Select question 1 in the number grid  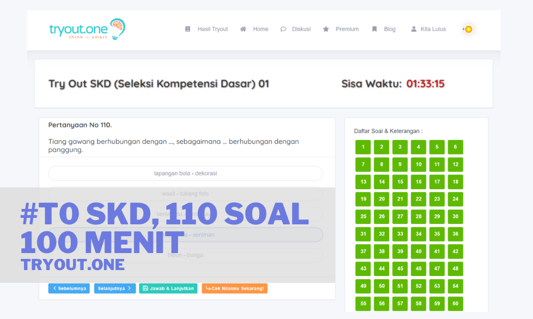pos(362,147)
